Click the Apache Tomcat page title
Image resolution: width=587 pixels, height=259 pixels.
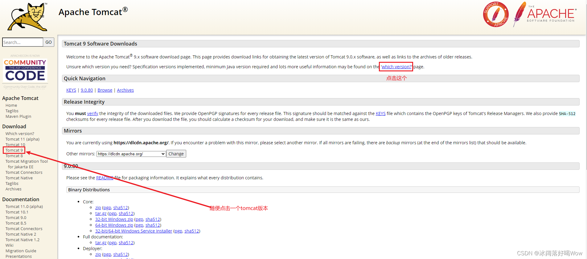click(93, 12)
